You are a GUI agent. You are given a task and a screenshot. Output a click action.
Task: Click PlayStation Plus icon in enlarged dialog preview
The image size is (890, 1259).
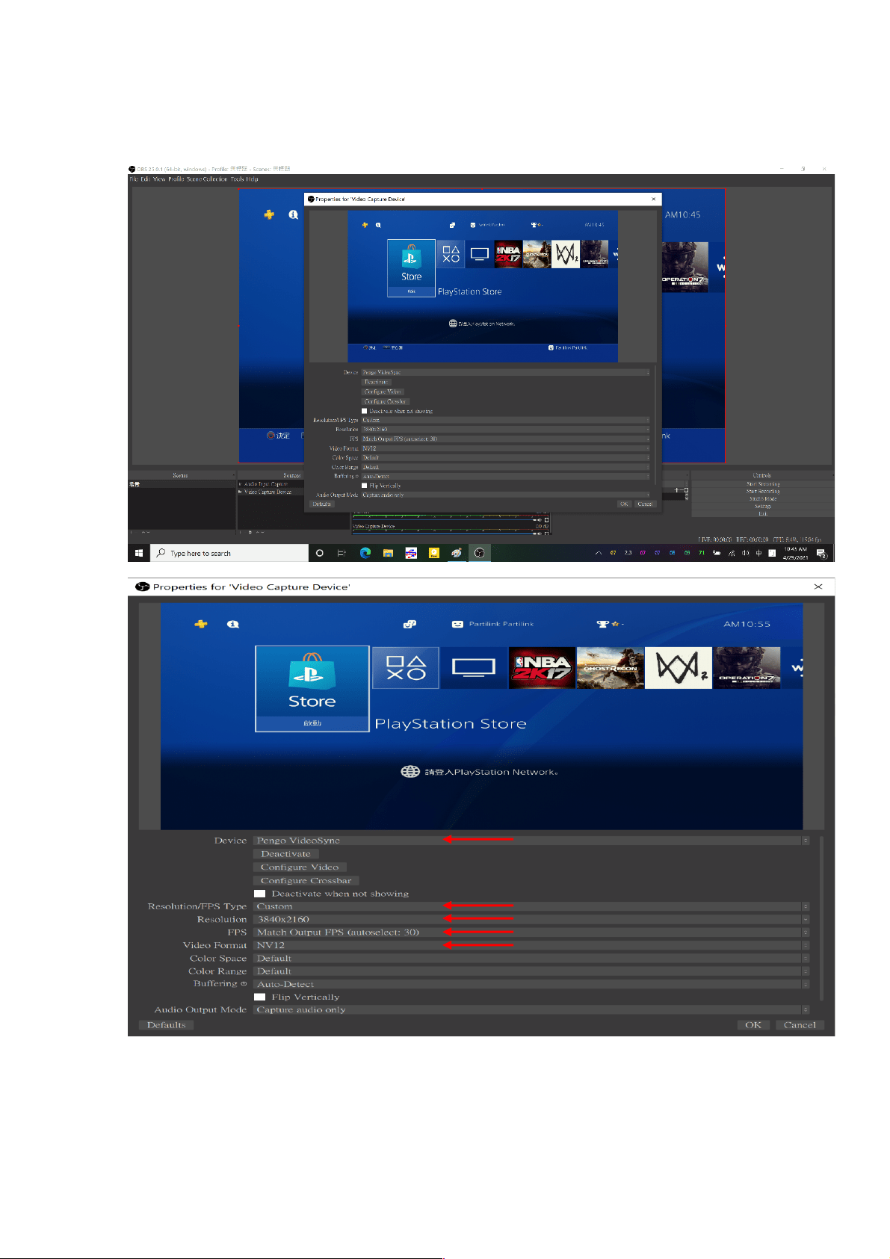click(x=201, y=624)
